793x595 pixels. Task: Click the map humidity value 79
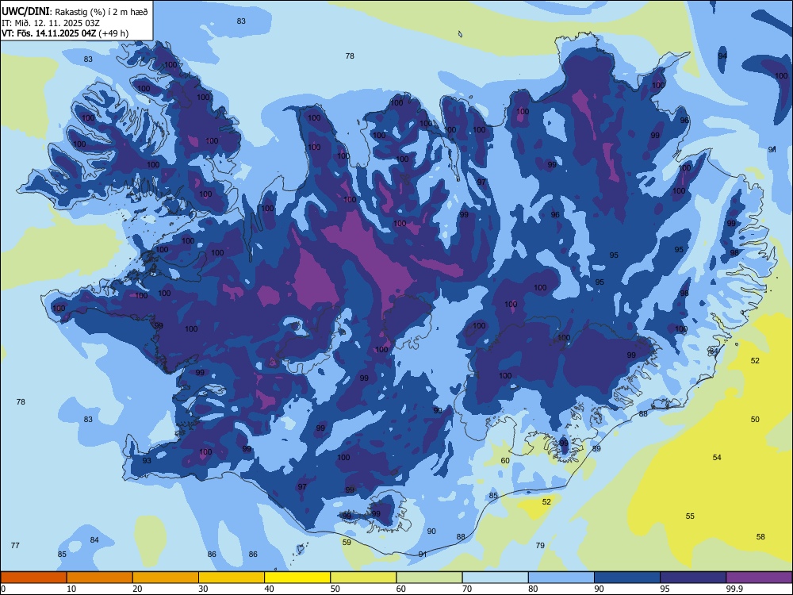point(540,546)
